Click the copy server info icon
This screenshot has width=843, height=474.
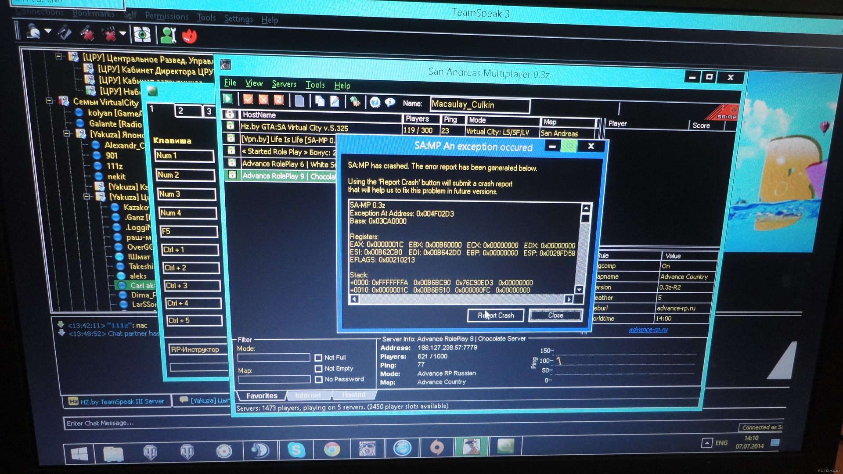pyautogui.click(x=320, y=101)
